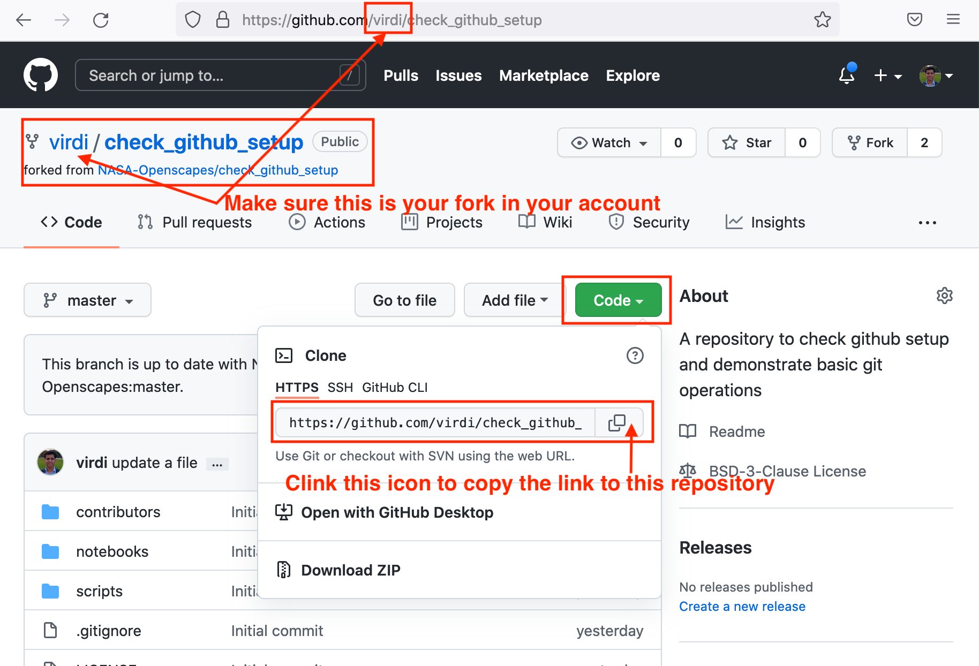Viewport: 979px width, 666px height.
Task: Switch to the SSH clone tab
Action: click(340, 387)
